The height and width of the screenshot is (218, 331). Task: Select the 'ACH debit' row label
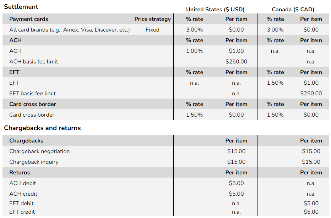pos(22,183)
